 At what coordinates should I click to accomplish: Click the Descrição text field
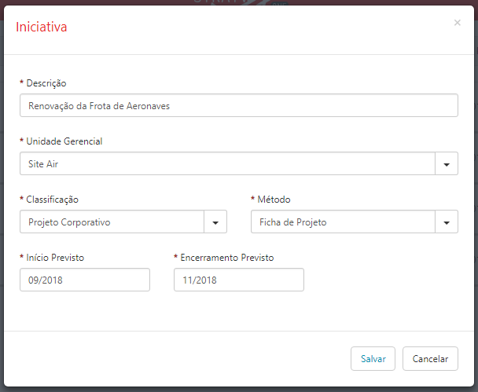tap(239, 105)
